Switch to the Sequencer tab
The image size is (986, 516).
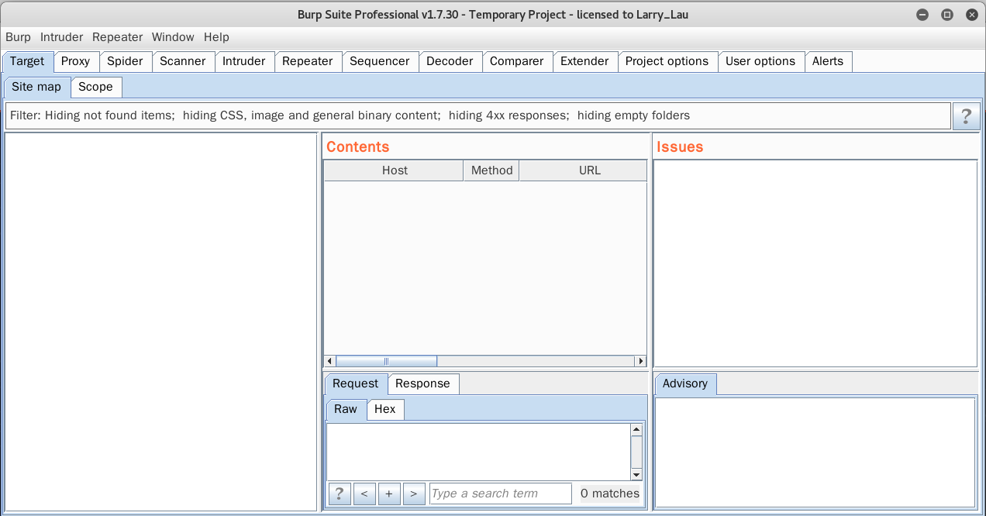tap(380, 61)
